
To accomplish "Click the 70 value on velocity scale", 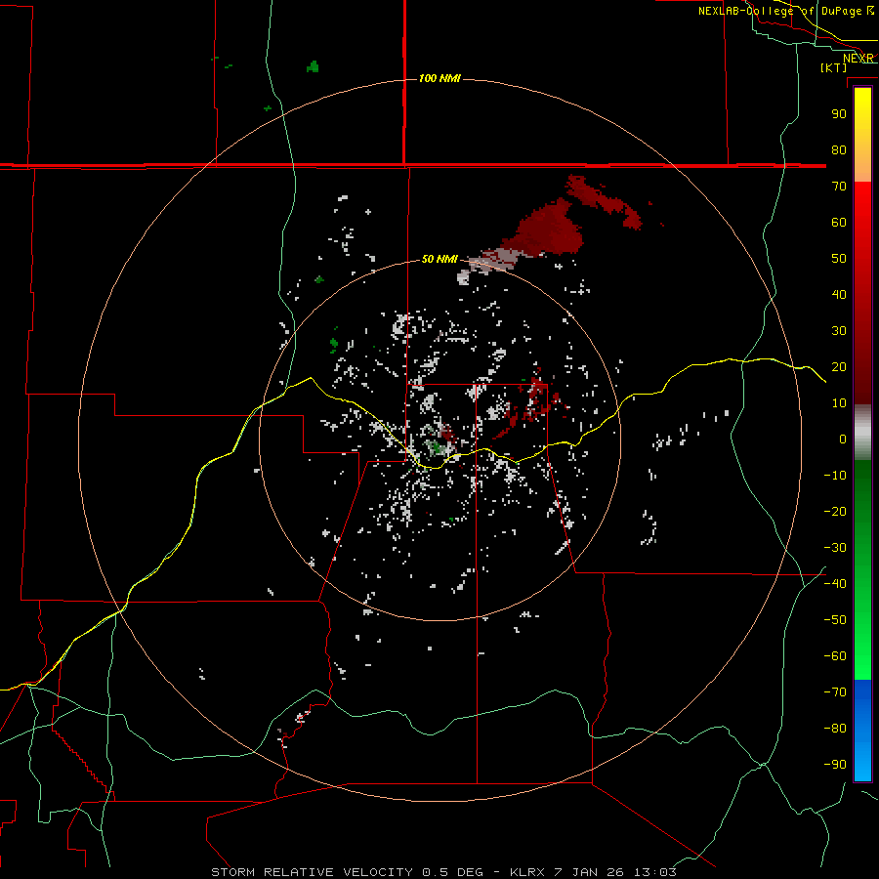I will coord(839,187).
